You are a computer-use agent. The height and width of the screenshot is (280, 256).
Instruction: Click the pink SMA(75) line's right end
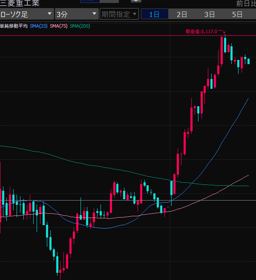248,175
